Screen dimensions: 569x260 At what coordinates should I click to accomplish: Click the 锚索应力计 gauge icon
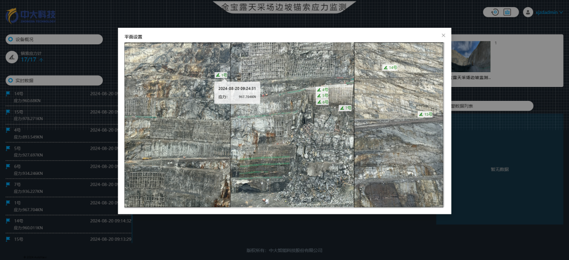point(13,57)
